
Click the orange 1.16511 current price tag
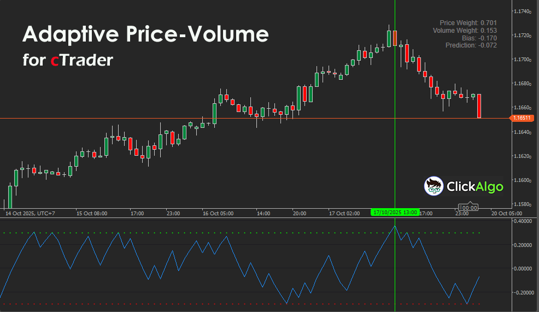click(x=523, y=118)
